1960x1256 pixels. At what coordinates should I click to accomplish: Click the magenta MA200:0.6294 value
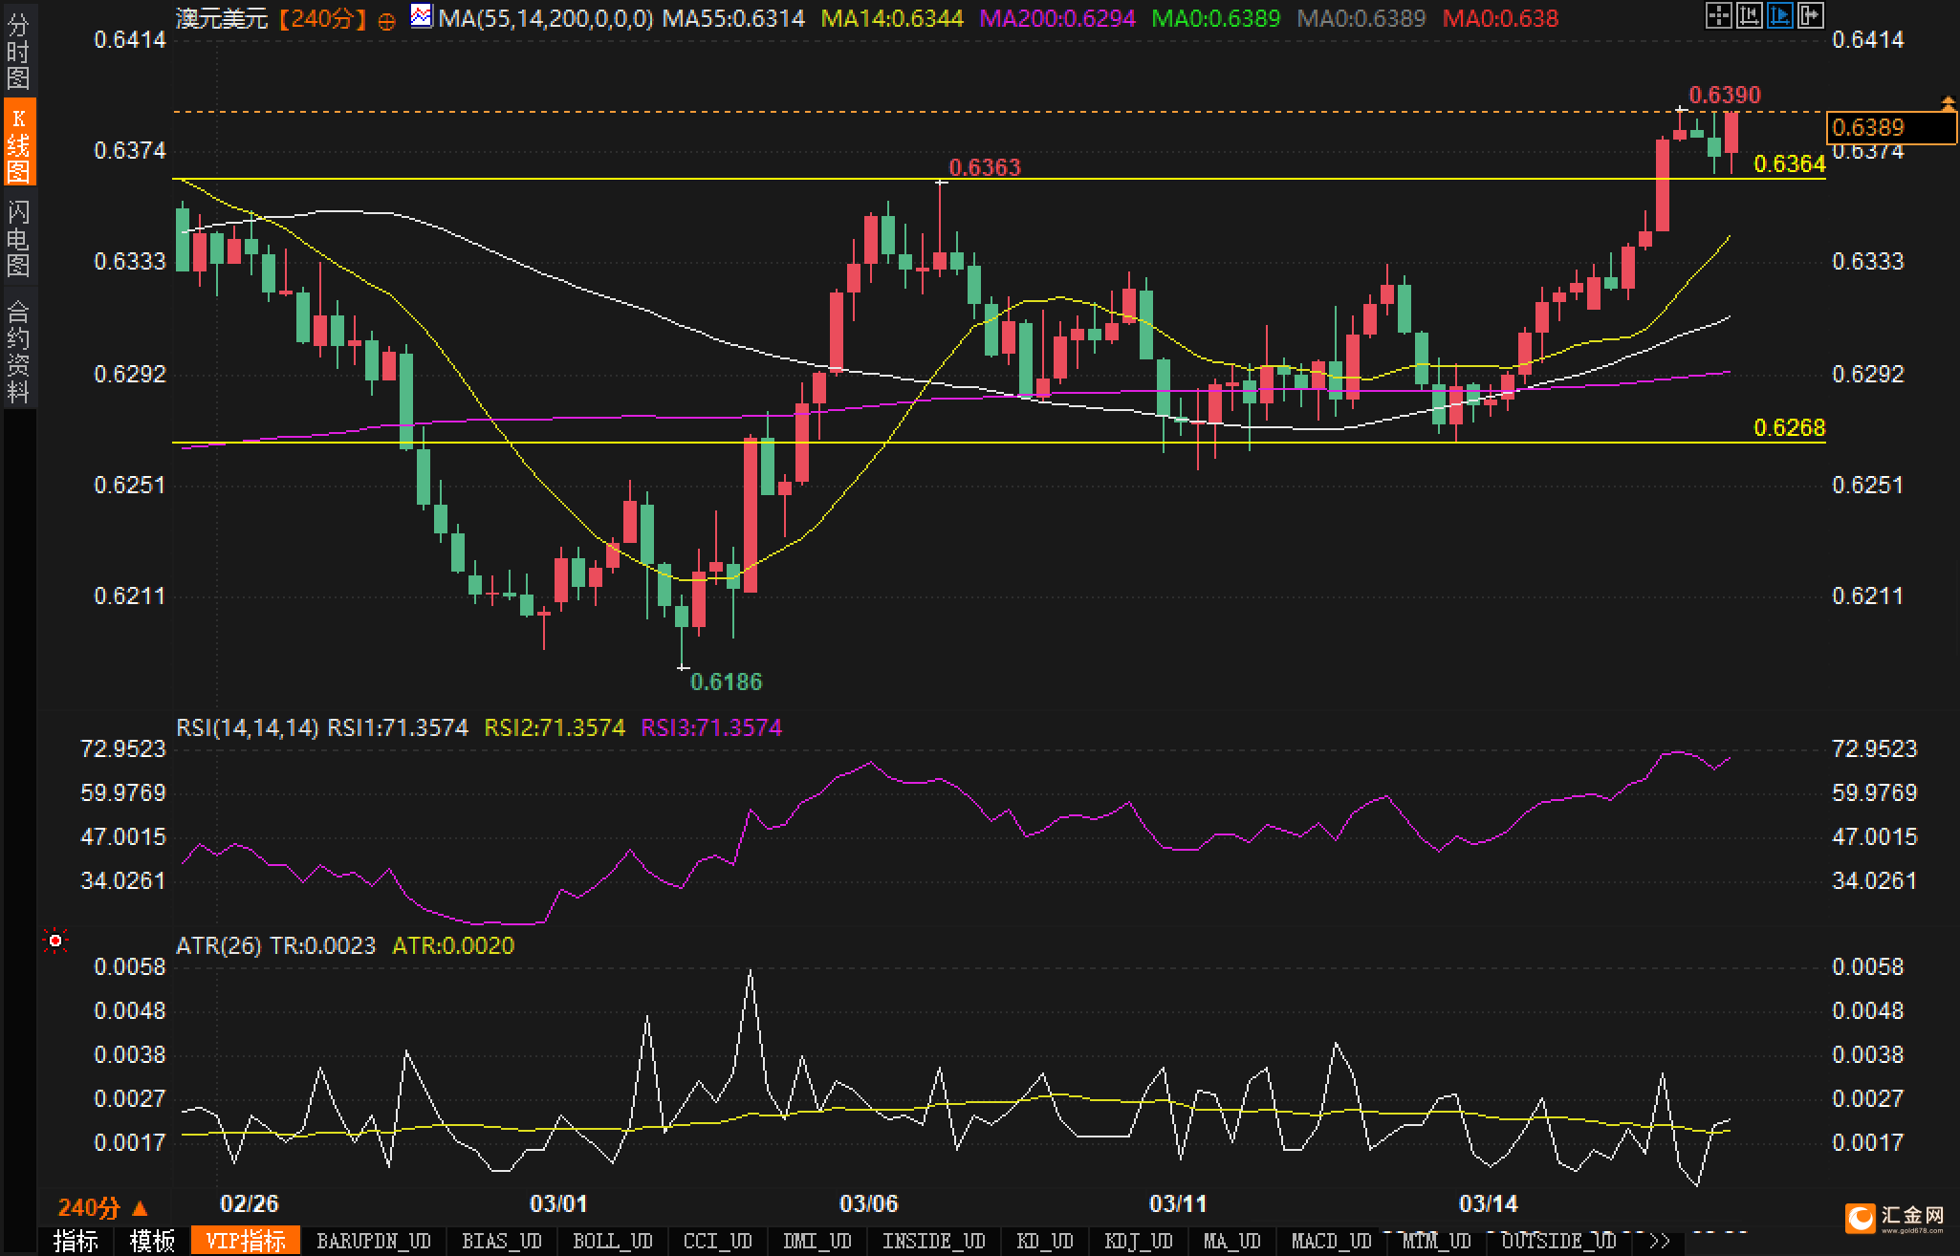point(1057,18)
